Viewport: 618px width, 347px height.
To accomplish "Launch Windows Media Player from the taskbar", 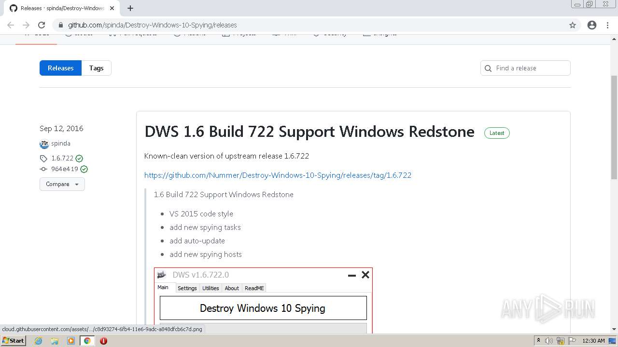I will [x=71, y=341].
